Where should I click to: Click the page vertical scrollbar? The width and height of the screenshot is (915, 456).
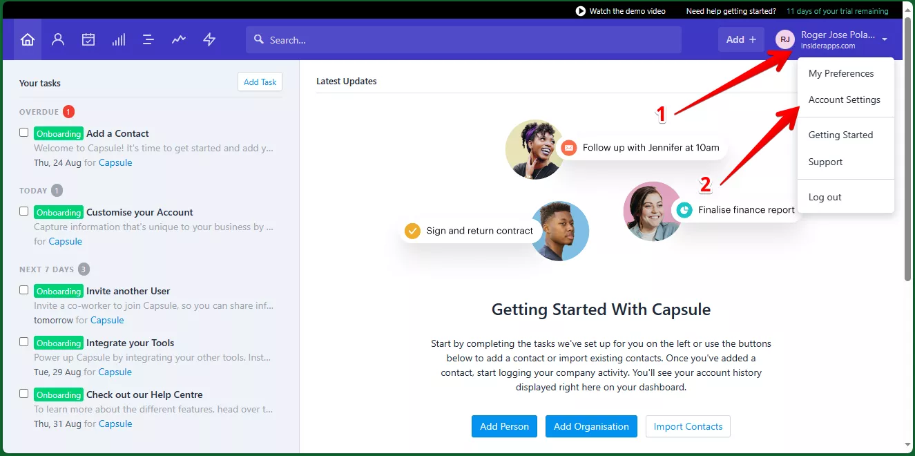(x=907, y=148)
